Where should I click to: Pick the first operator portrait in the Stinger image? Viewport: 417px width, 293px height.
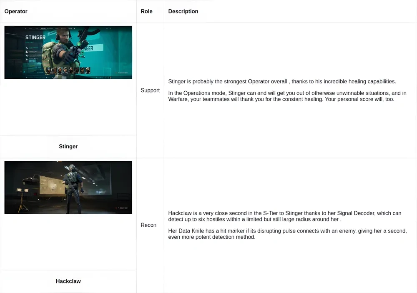tap(49, 70)
